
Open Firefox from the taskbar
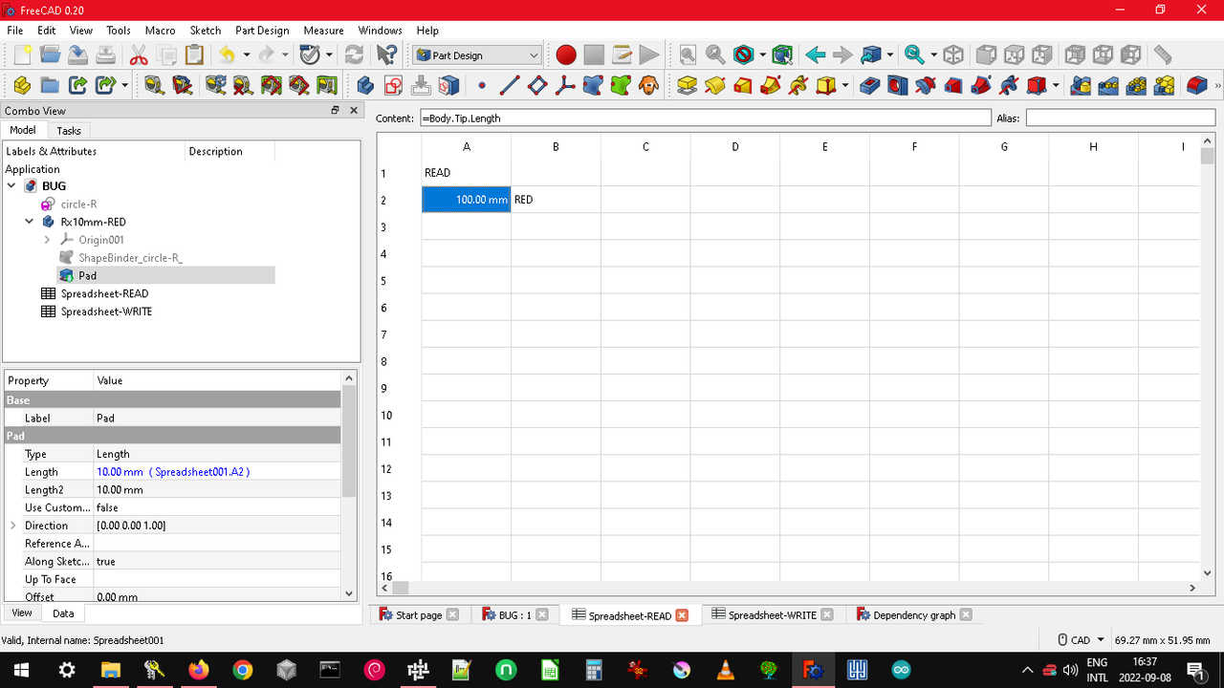pos(198,669)
